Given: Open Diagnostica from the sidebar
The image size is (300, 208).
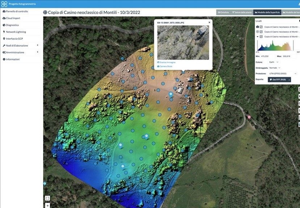Looking at the screenshot, I should point(12,25).
